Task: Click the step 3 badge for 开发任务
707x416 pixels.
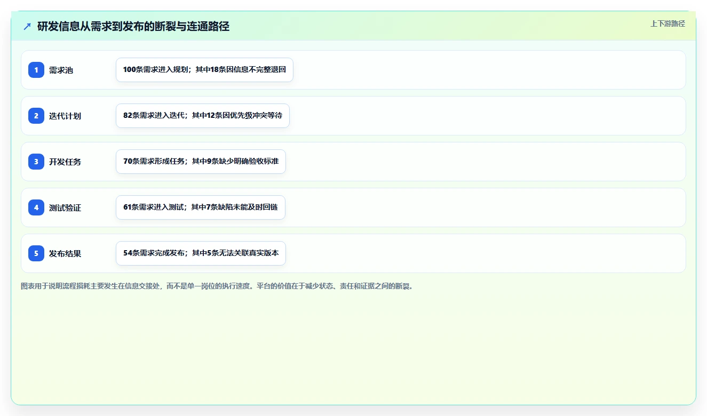Action: 36,162
